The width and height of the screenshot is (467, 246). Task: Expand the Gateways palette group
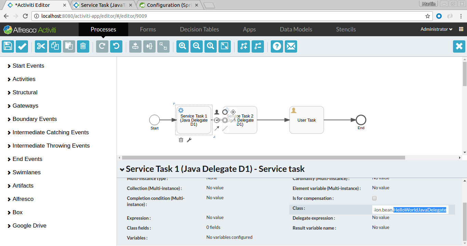tap(25, 106)
